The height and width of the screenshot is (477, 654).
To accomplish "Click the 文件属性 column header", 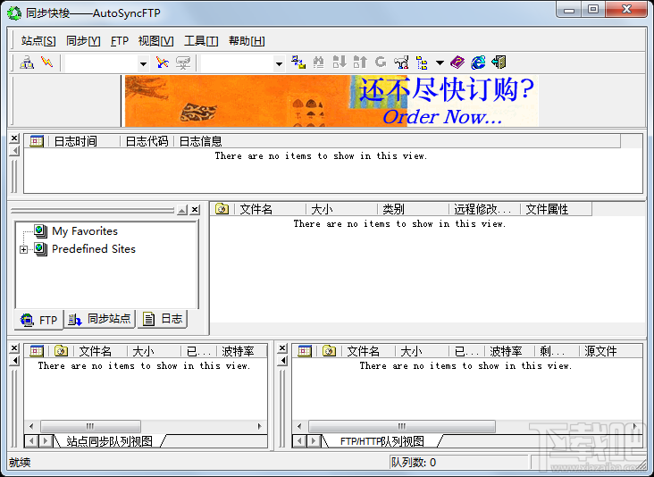I will coord(557,209).
